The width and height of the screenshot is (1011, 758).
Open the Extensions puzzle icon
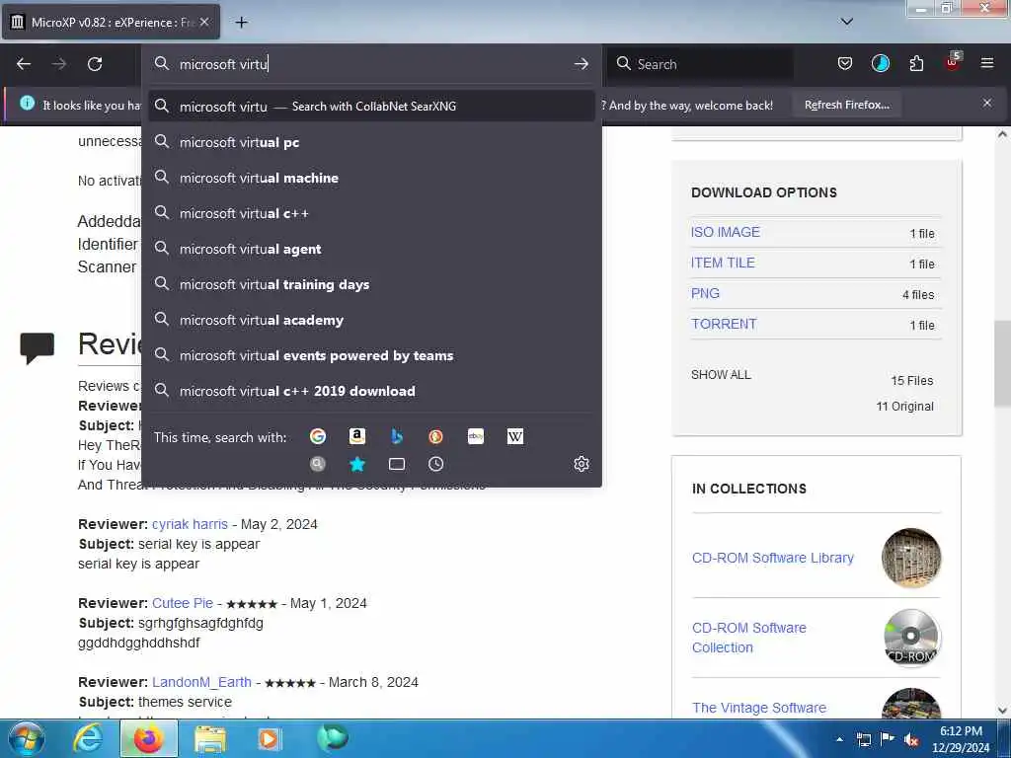[916, 63]
